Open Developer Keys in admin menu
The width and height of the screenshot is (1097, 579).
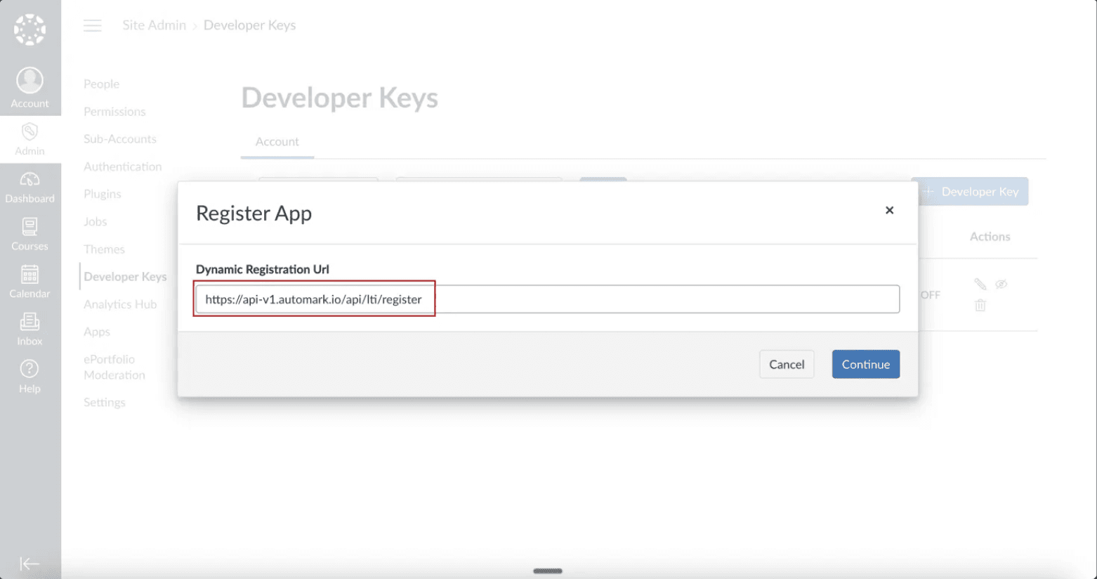pos(125,277)
